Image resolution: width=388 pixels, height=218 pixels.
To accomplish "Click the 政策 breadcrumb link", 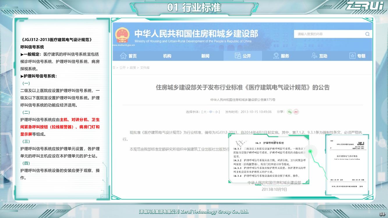I will coord(133,68).
